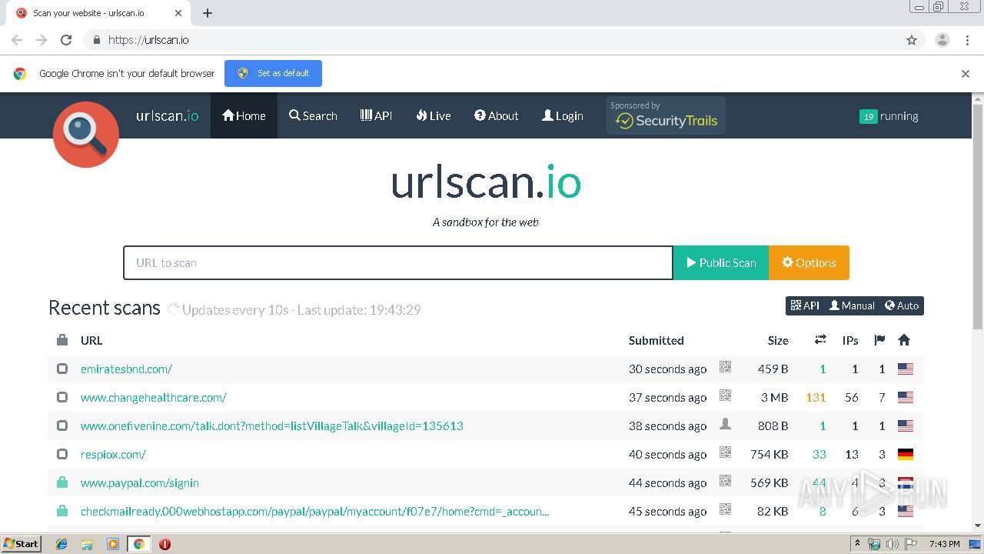Focus the URL to scan field
This screenshot has width=984, height=554.
point(398,262)
